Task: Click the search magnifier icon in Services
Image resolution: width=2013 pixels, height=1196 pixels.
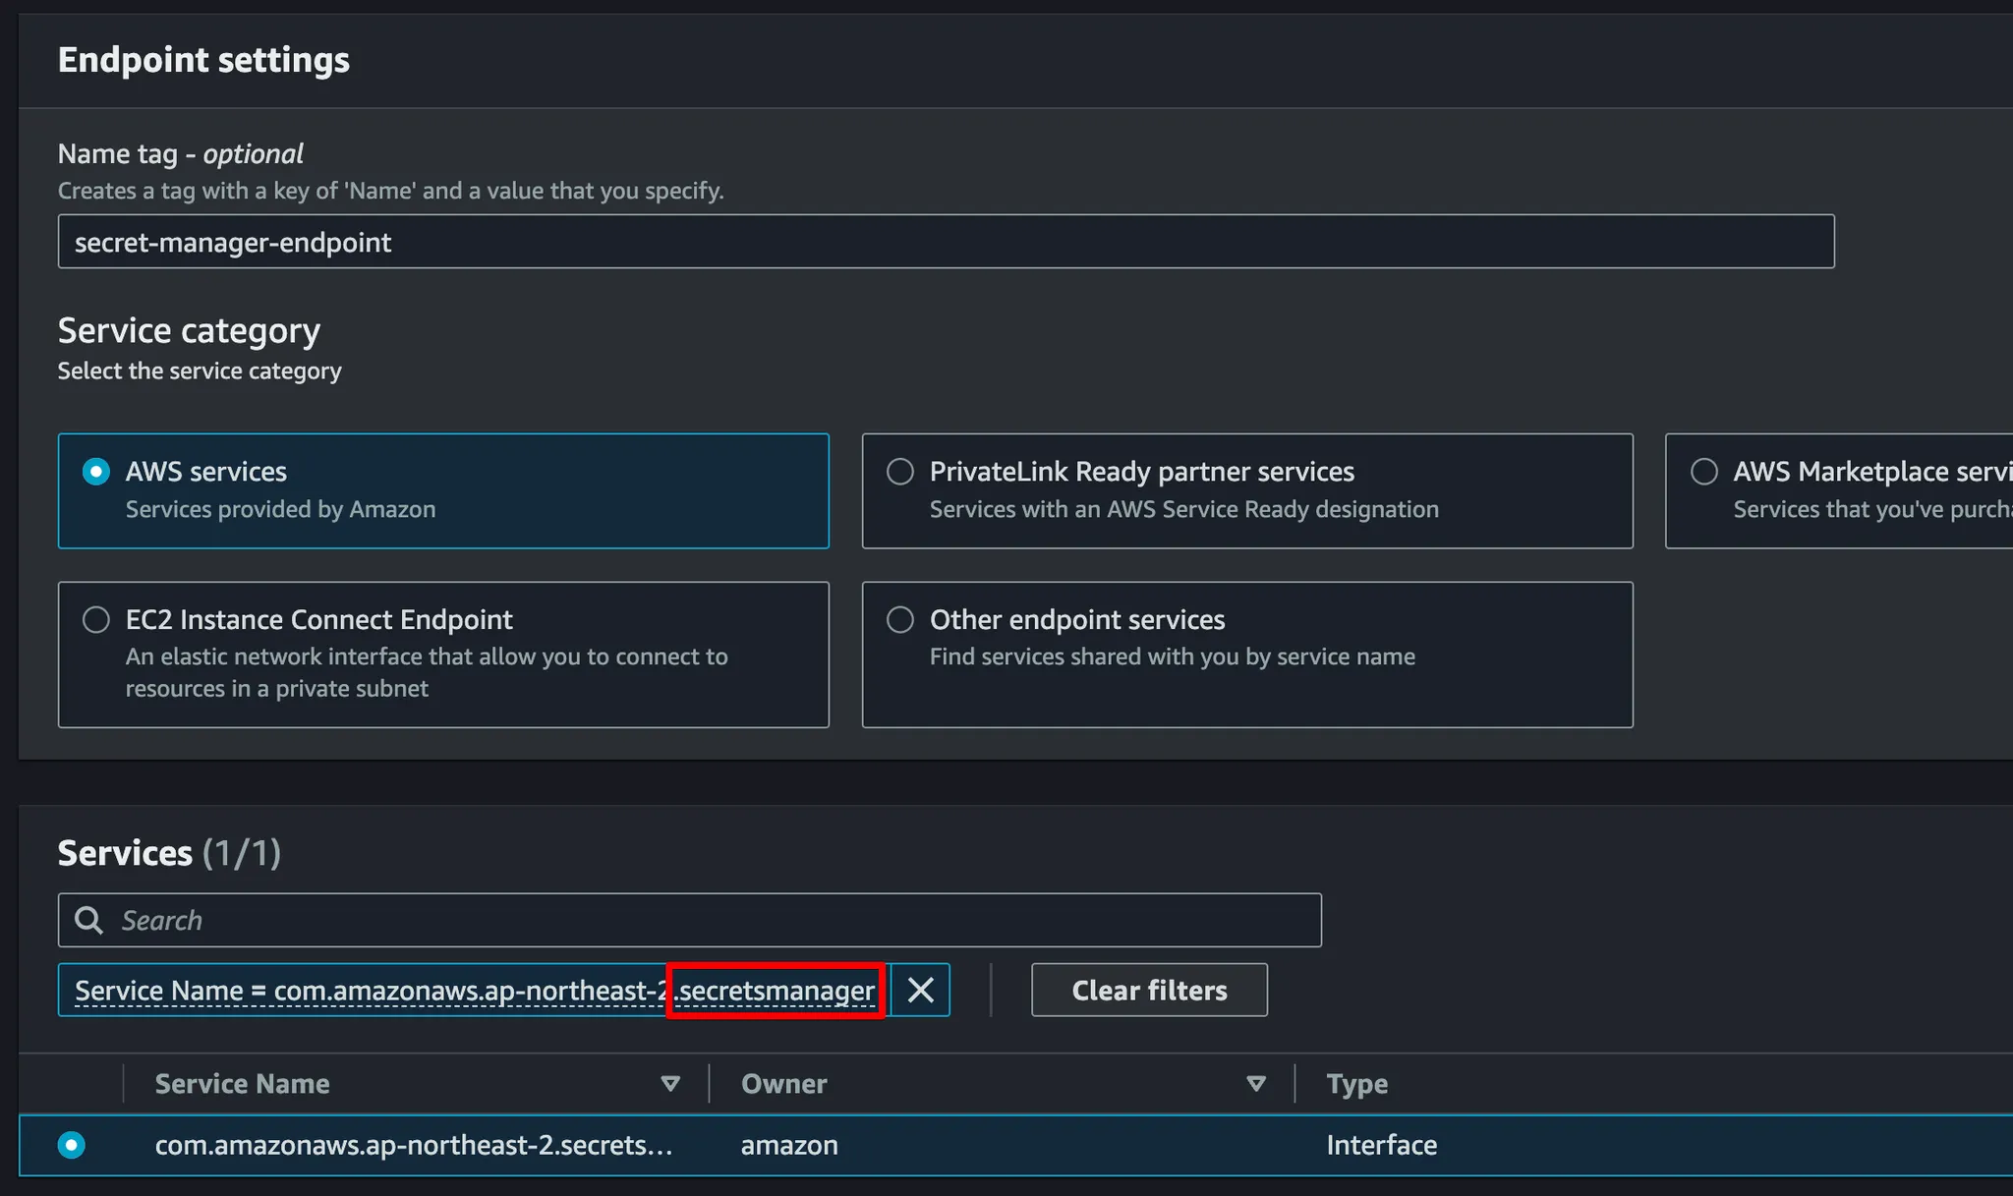Action: (x=89, y=920)
